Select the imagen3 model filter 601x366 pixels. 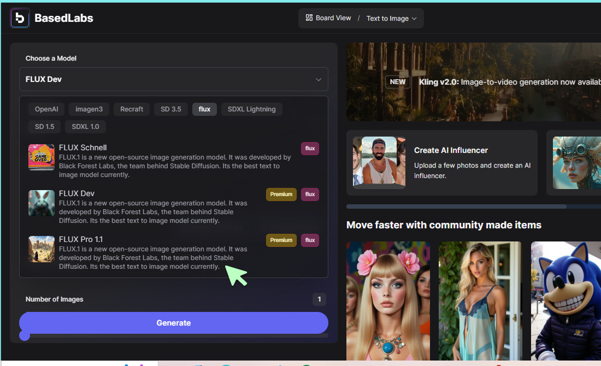coord(89,109)
